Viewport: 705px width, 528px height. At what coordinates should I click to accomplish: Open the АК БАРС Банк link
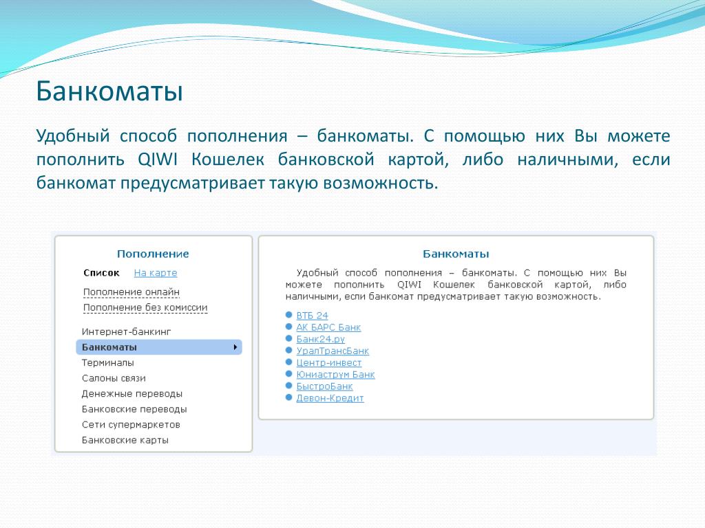(x=328, y=327)
